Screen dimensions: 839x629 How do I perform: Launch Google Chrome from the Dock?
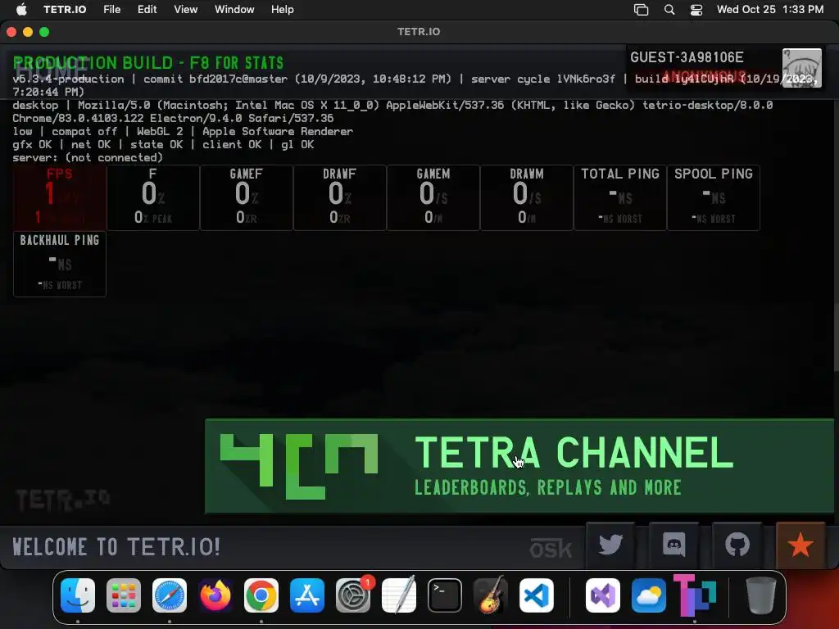[x=261, y=595]
